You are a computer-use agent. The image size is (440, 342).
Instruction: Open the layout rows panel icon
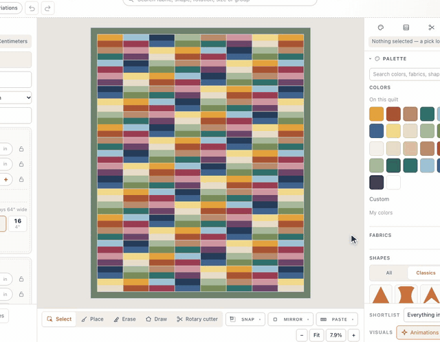406,27
